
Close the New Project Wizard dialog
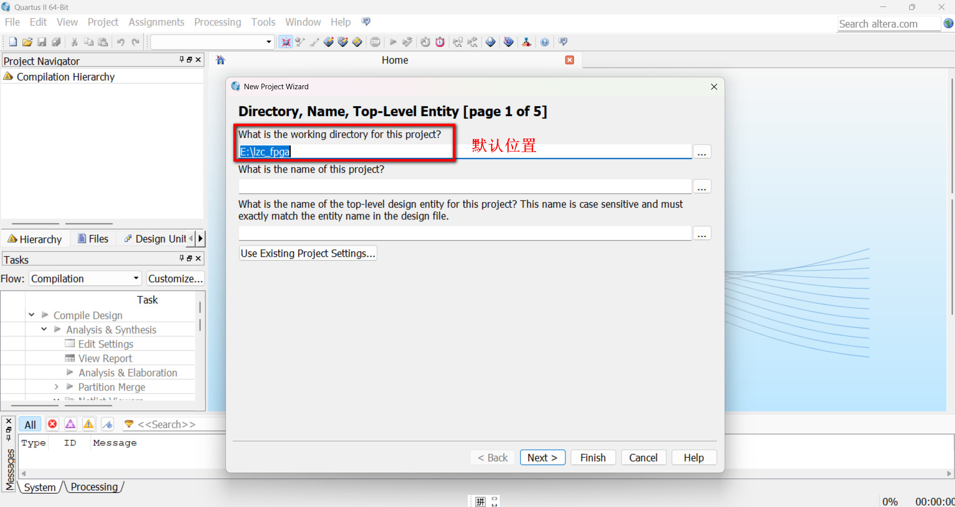714,87
